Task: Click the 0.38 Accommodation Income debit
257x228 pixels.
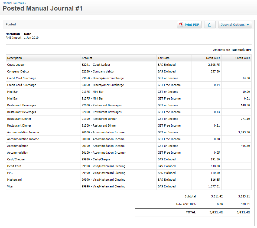Action: pos(217,139)
